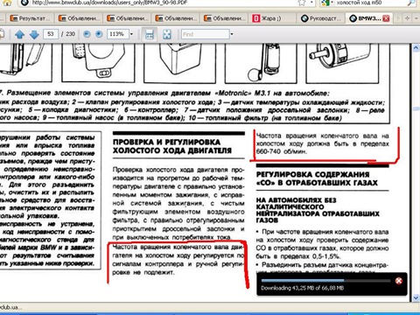The width and height of the screenshot is (420, 315).
Task: Click the page number field showing 53
Action: coord(51,34)
